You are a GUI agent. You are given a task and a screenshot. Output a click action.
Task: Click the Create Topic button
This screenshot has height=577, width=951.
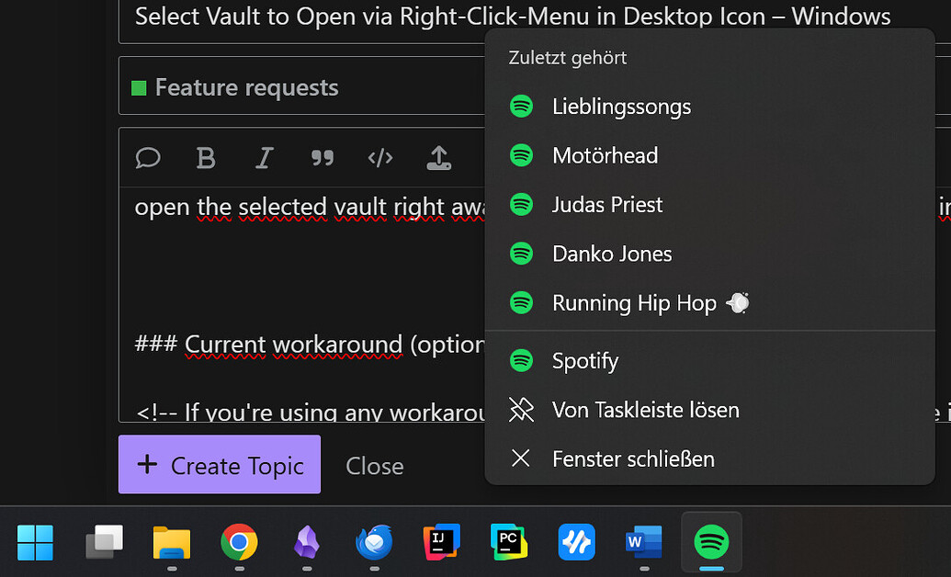(219, 465)
